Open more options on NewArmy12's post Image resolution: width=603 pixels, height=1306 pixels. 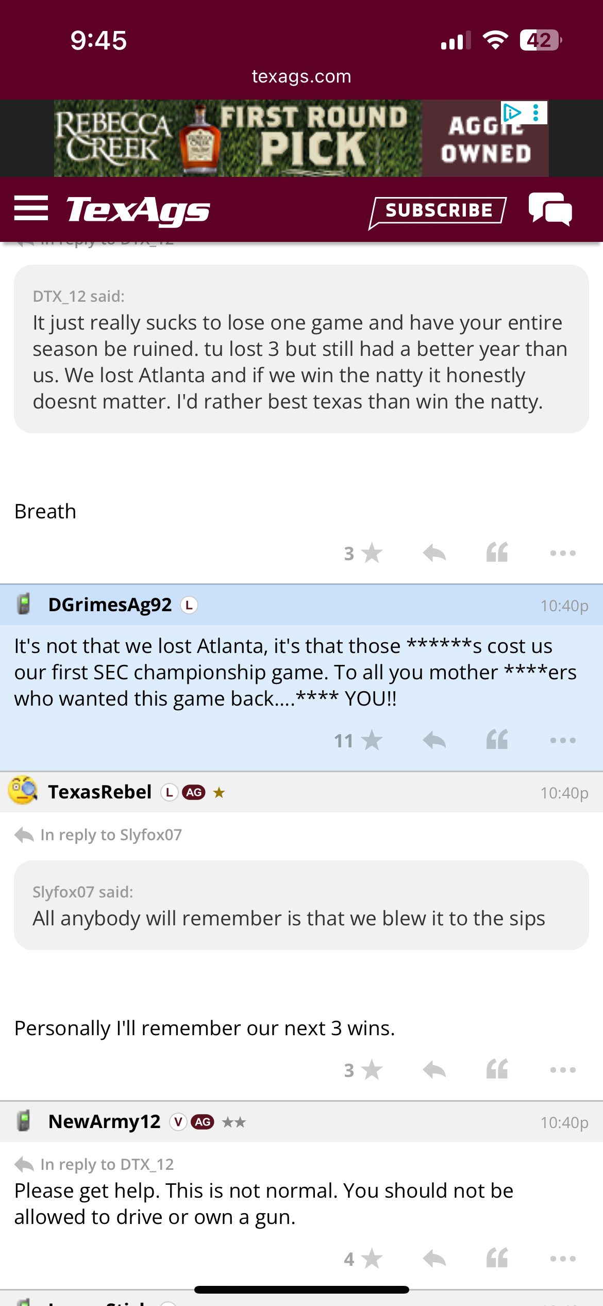[563, 1259]
